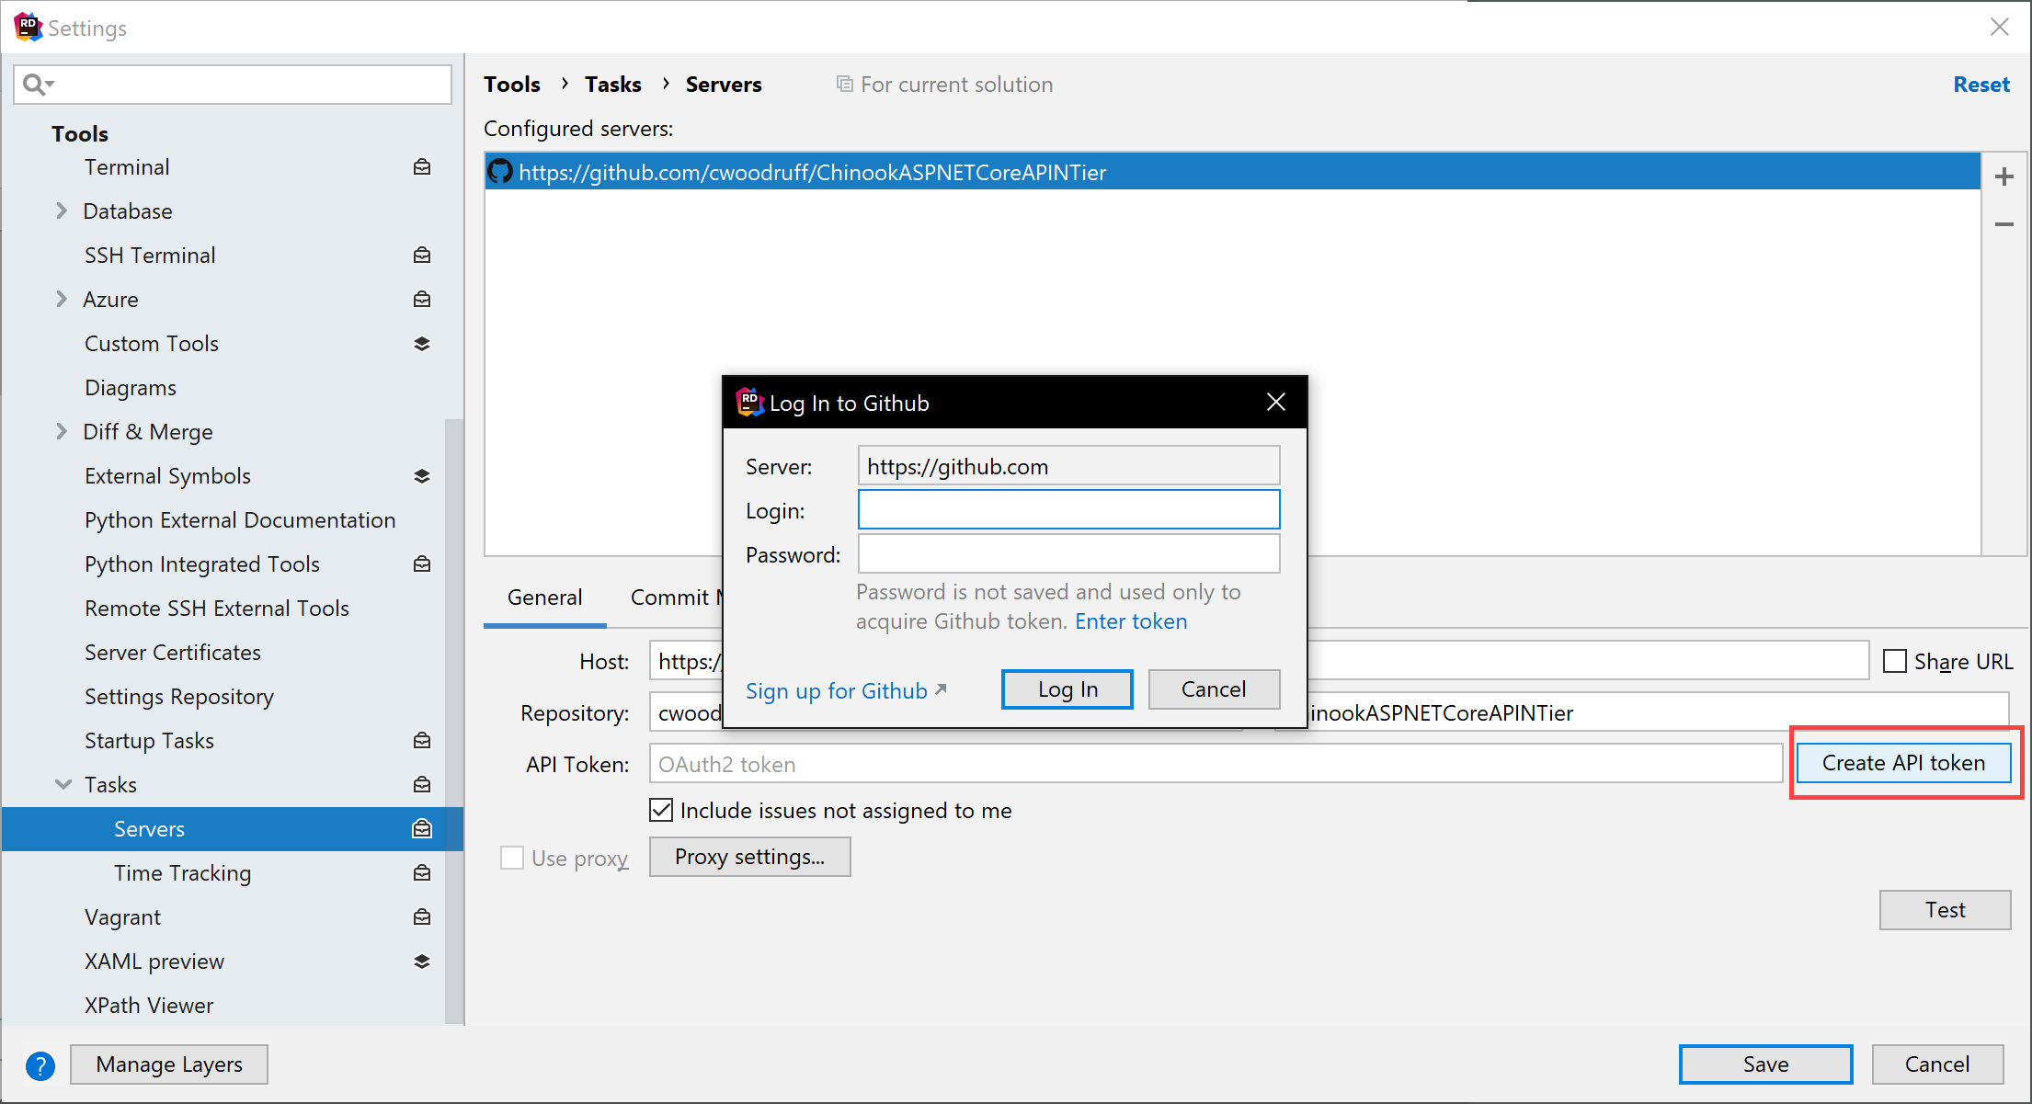This screenshot has width=2032, height=1104.
Task: Select the General tab in server settings
Action: 542,596
